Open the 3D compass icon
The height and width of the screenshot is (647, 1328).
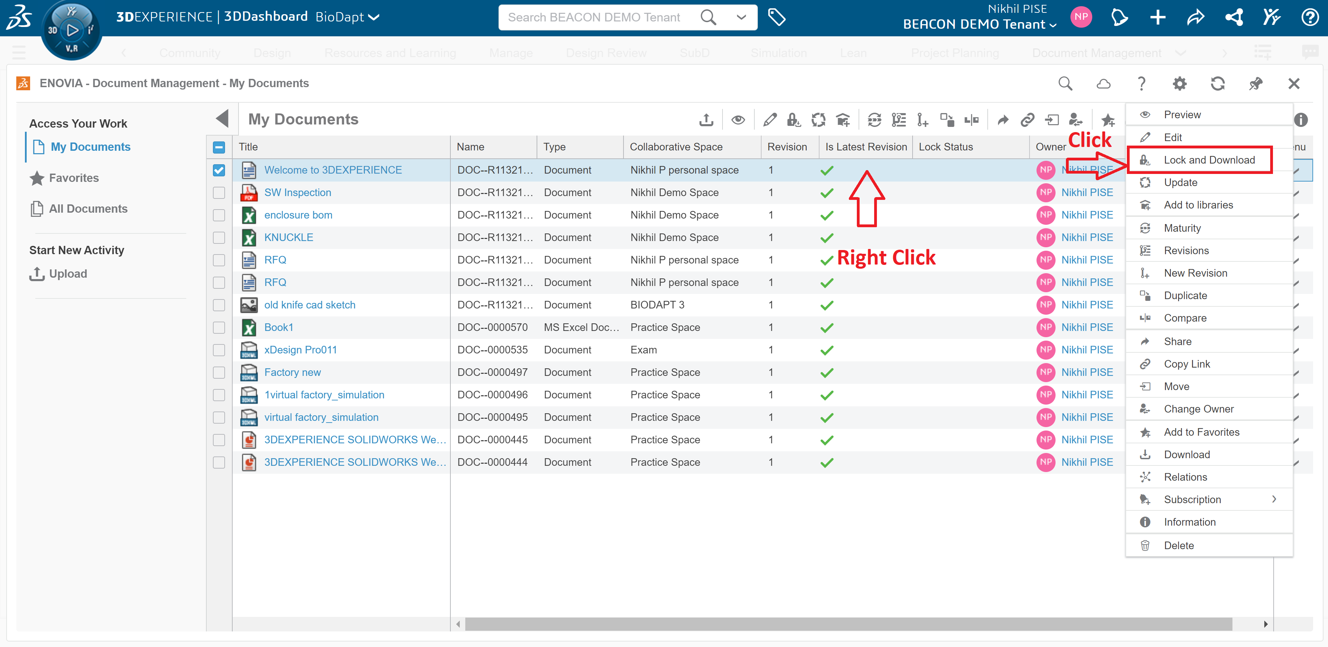(x=71, y=30)
